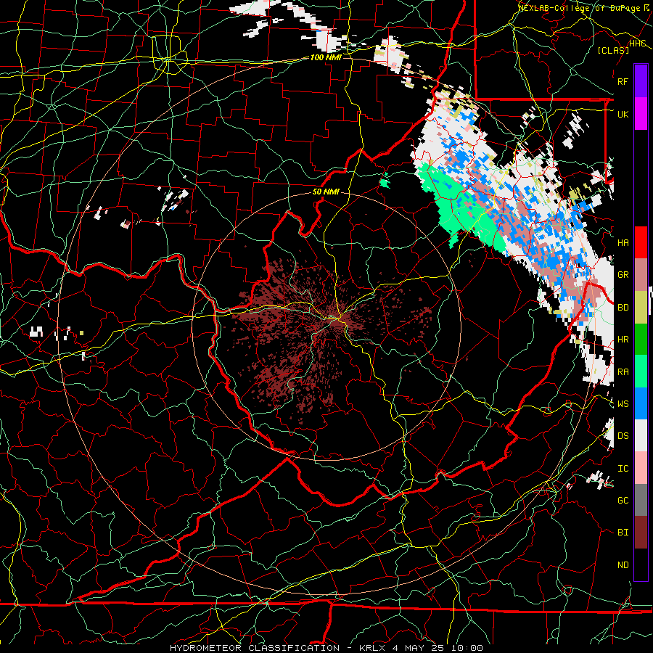Image resolution: width=653 pixels, height=653 pixels.
Task: Click the BI legend label
Action: (623, 533)
